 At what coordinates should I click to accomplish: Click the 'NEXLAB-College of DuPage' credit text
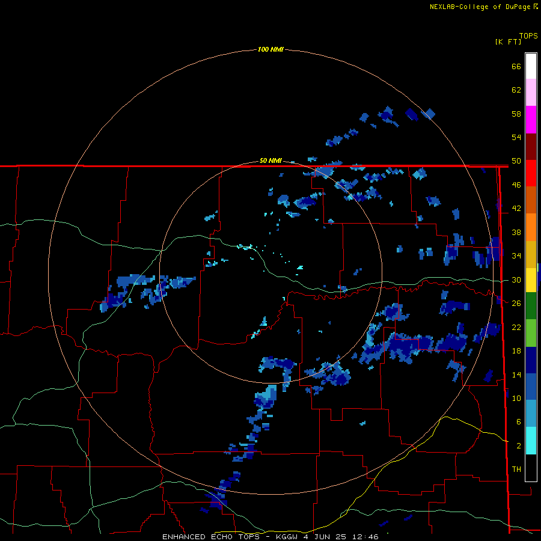pos(481,7)
